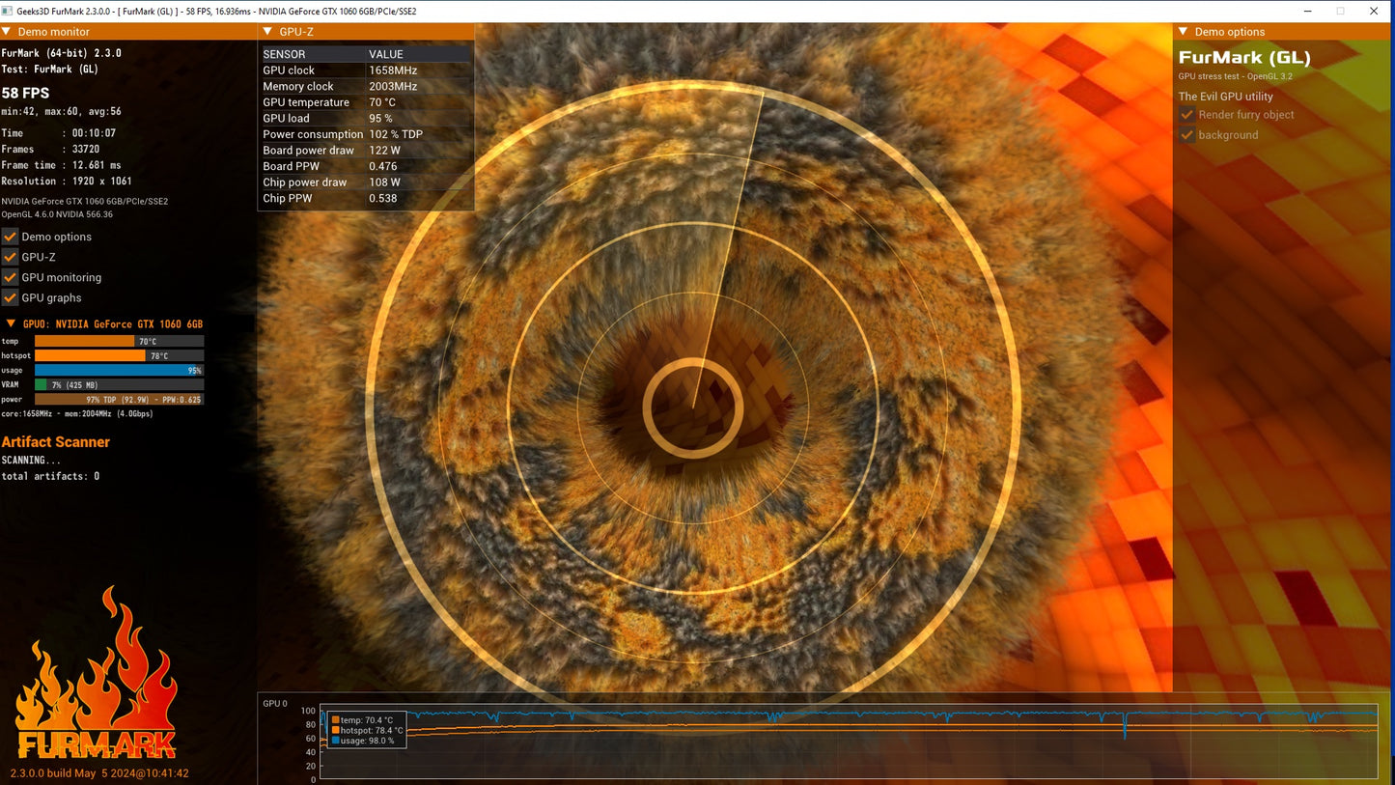Image resolution: width=1395 pixels, height=785 pixels.
Task: Click the min:42, max:60, avg:56 line
Action: (x=61, y=111)
